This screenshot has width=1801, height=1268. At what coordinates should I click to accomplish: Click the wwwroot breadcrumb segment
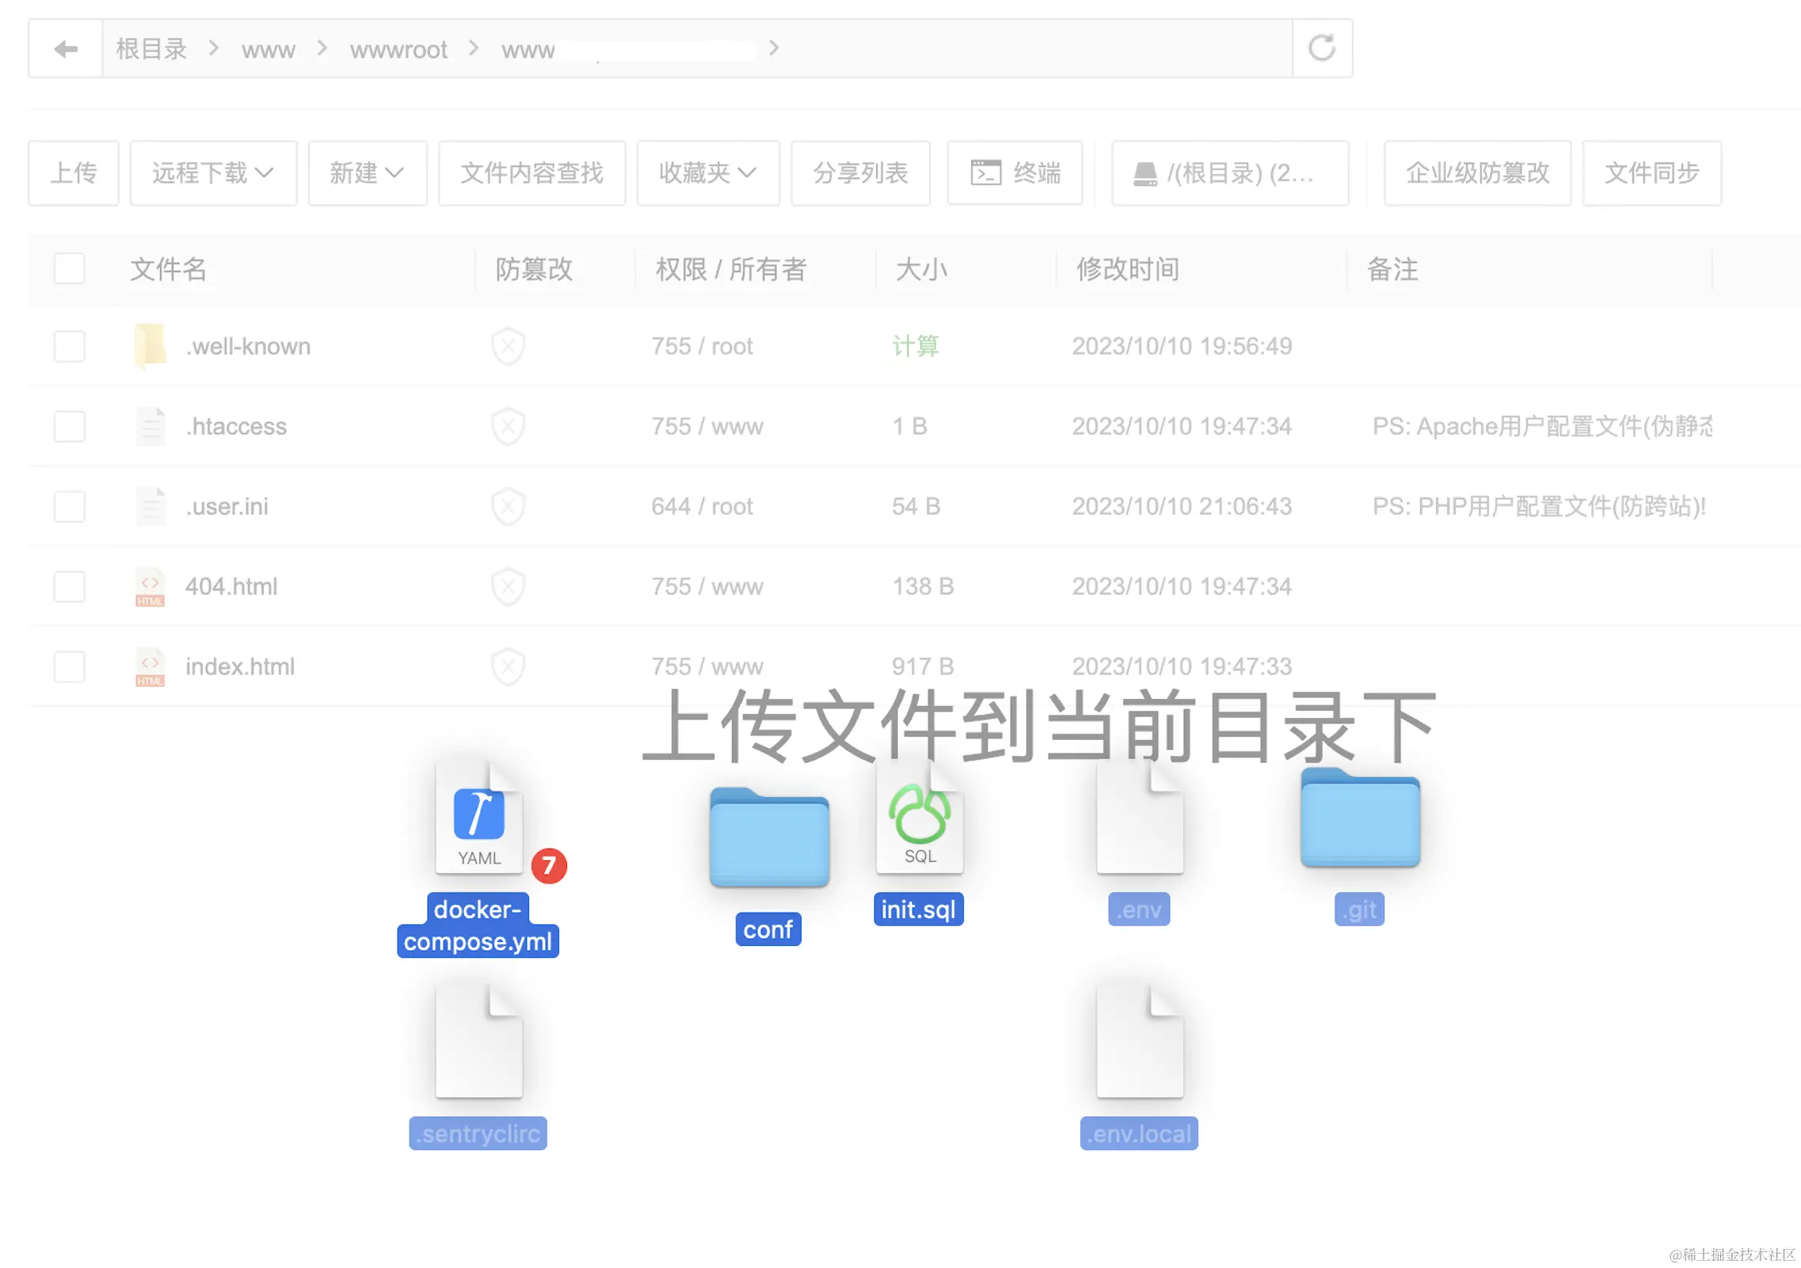pos(398,50)
